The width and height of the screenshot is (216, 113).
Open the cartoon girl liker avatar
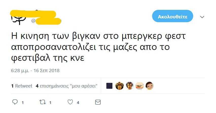coord(150,86)
